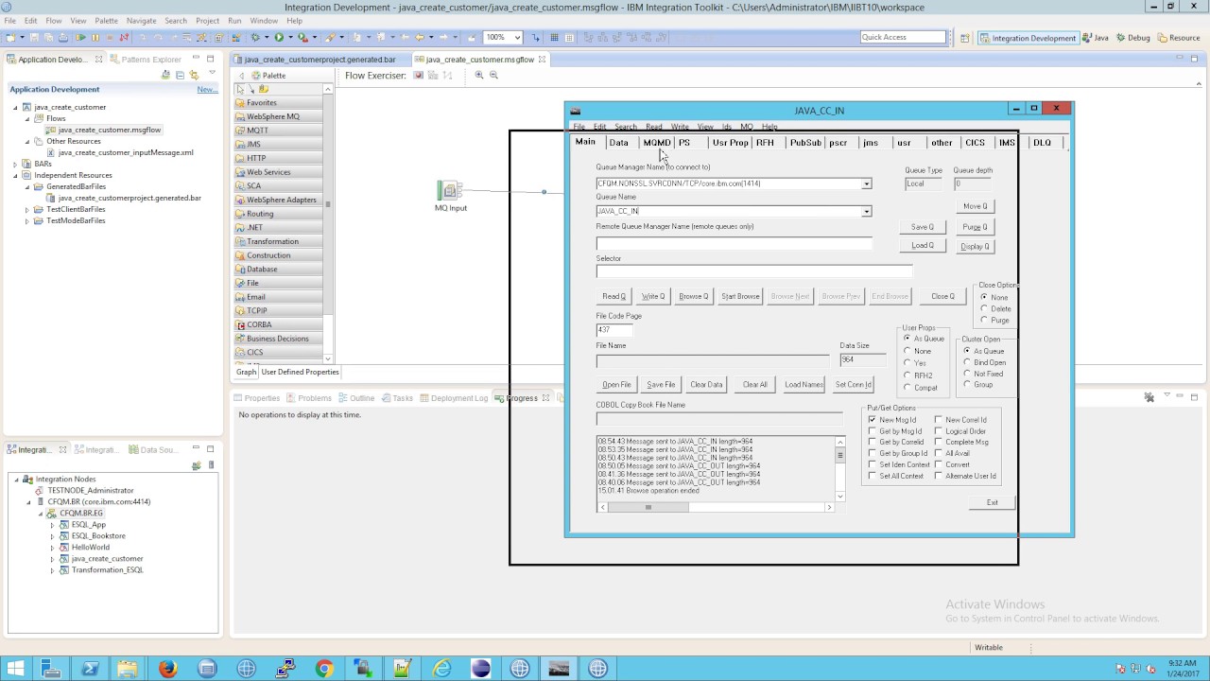Click the Exit button in JAVA_CC_IN

click(x=992, y=502)
